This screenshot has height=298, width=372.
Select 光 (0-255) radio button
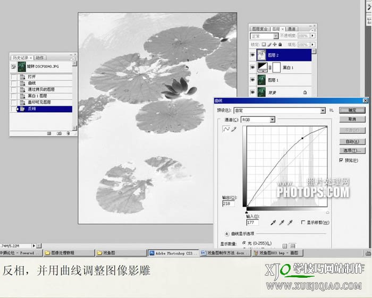pos(244,243)
